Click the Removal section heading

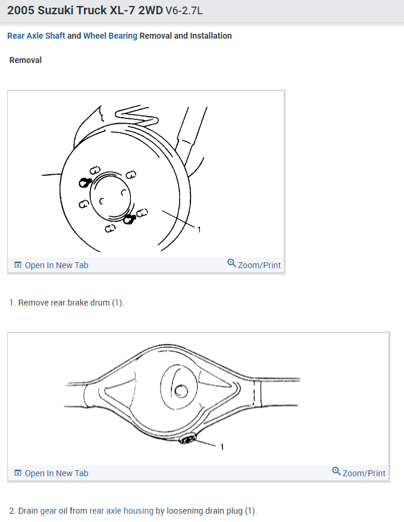pos(26,60)
